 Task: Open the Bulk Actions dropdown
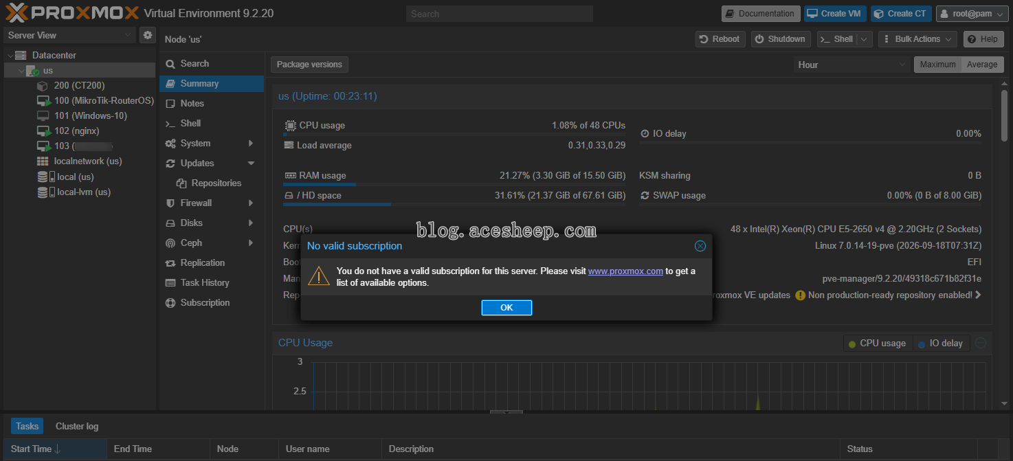[x=917, y=39]
